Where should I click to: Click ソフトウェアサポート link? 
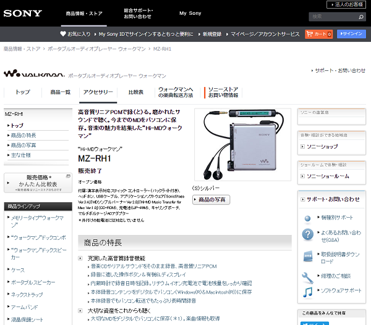point(341,290)
